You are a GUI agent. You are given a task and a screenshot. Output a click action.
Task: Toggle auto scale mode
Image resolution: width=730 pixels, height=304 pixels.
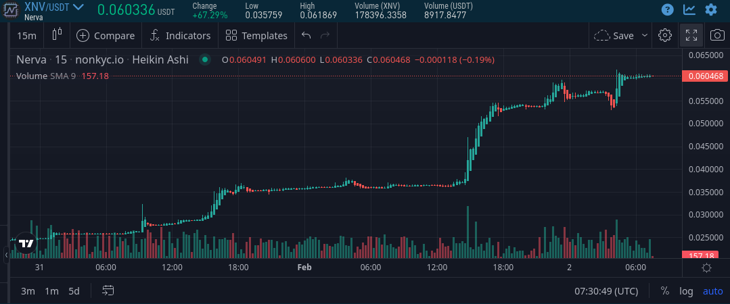(713, 291)
